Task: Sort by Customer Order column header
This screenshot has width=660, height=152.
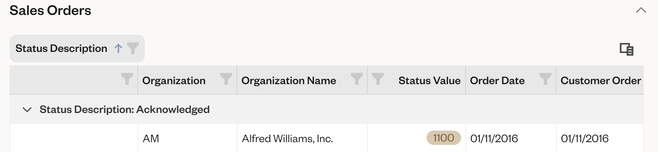Action: pyautogui.click(x=600, y=80)
